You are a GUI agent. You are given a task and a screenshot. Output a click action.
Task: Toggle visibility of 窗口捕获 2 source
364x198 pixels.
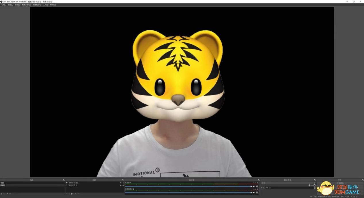pos(121,185)
